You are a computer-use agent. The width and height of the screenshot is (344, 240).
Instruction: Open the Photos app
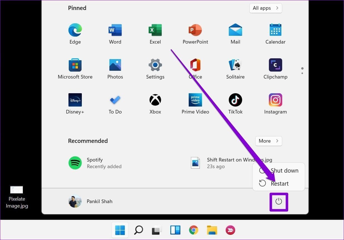pyautogui.click(x=115, y=68)
